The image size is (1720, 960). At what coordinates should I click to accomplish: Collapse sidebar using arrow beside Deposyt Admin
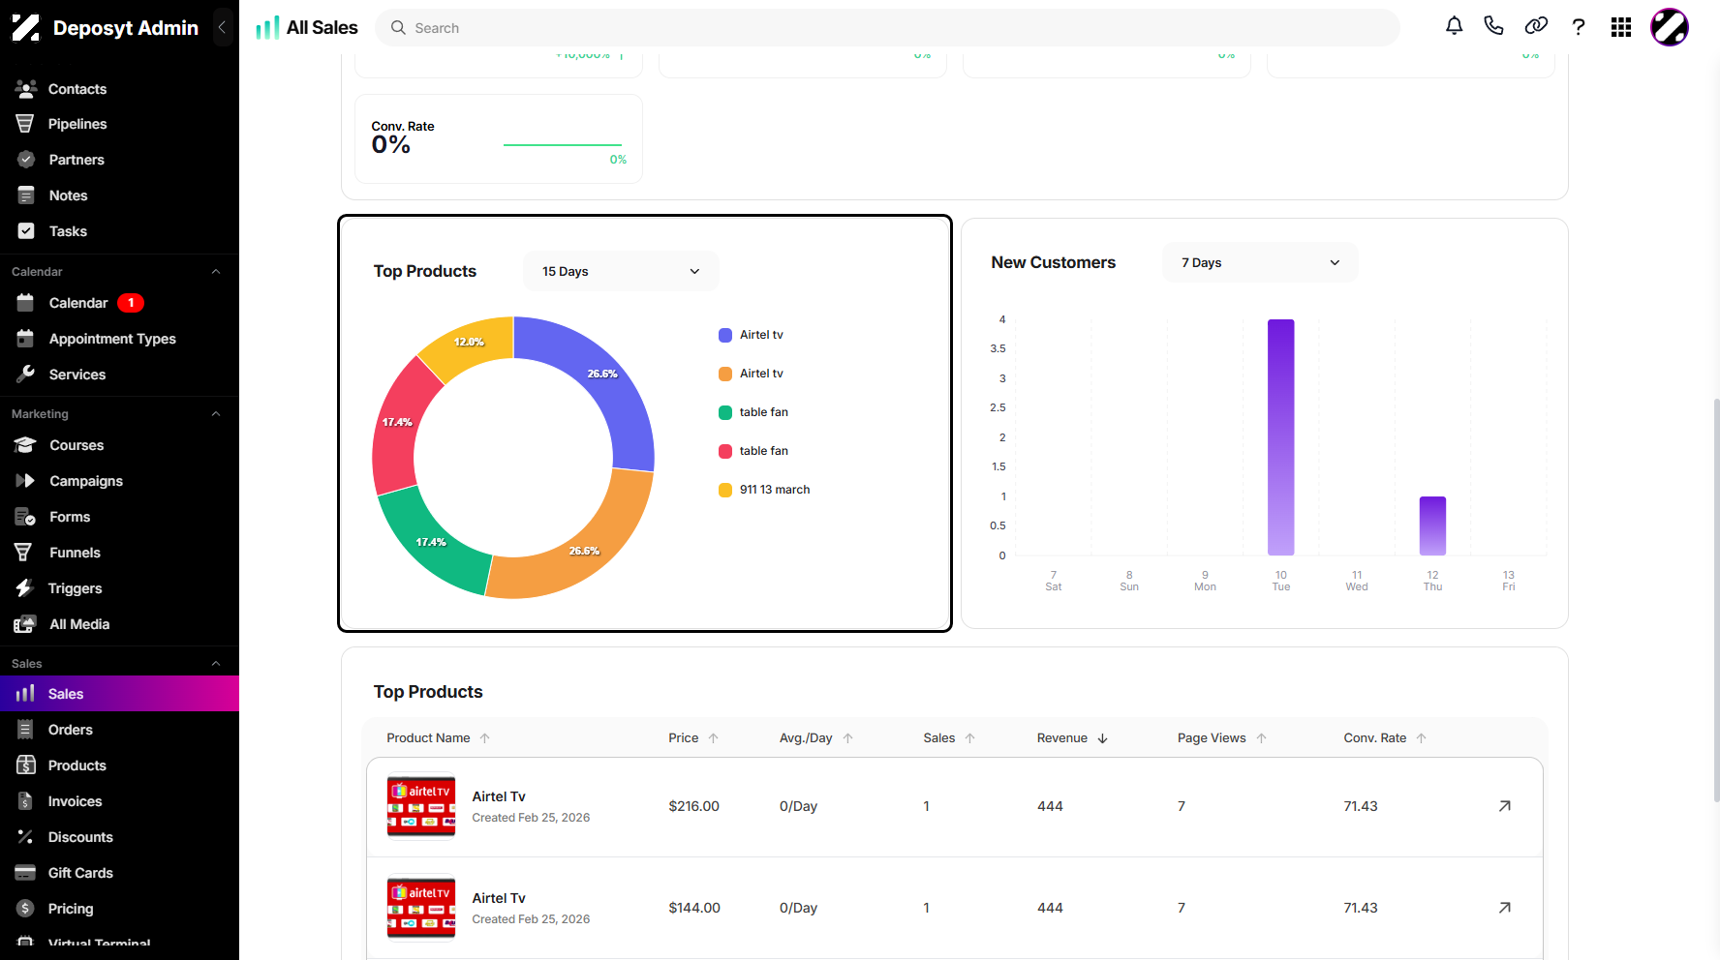click(222, 27)
